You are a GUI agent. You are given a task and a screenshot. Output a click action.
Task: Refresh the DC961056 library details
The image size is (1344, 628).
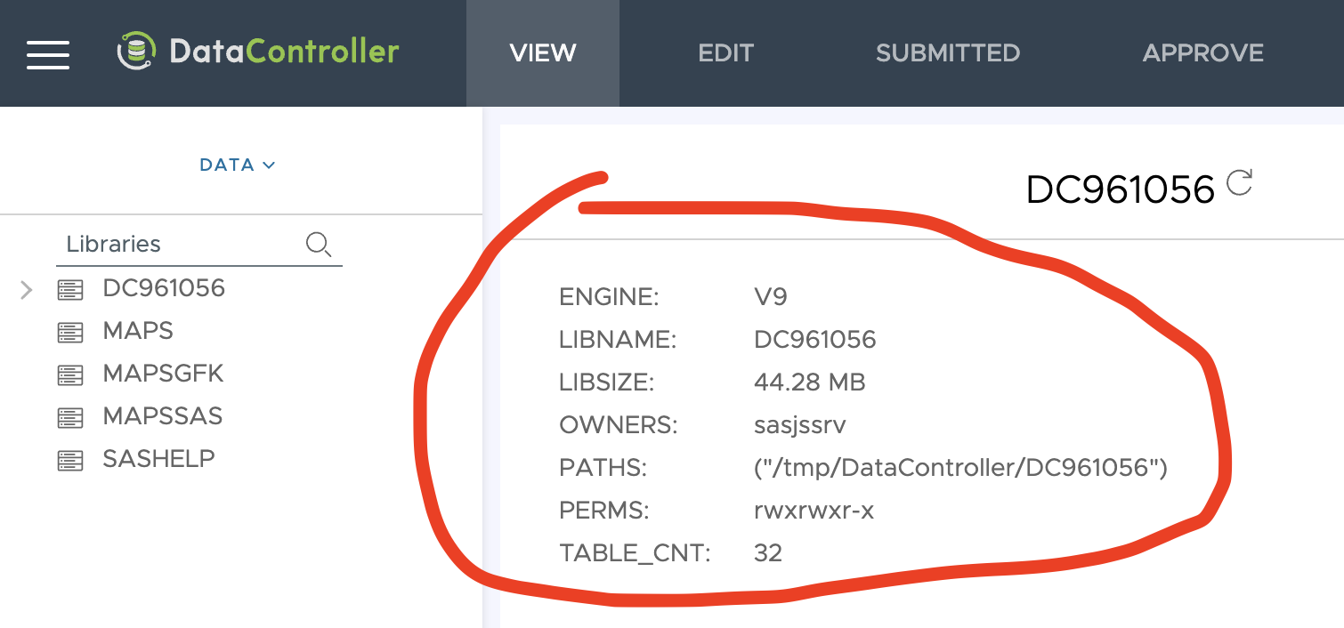(1239, 183)
